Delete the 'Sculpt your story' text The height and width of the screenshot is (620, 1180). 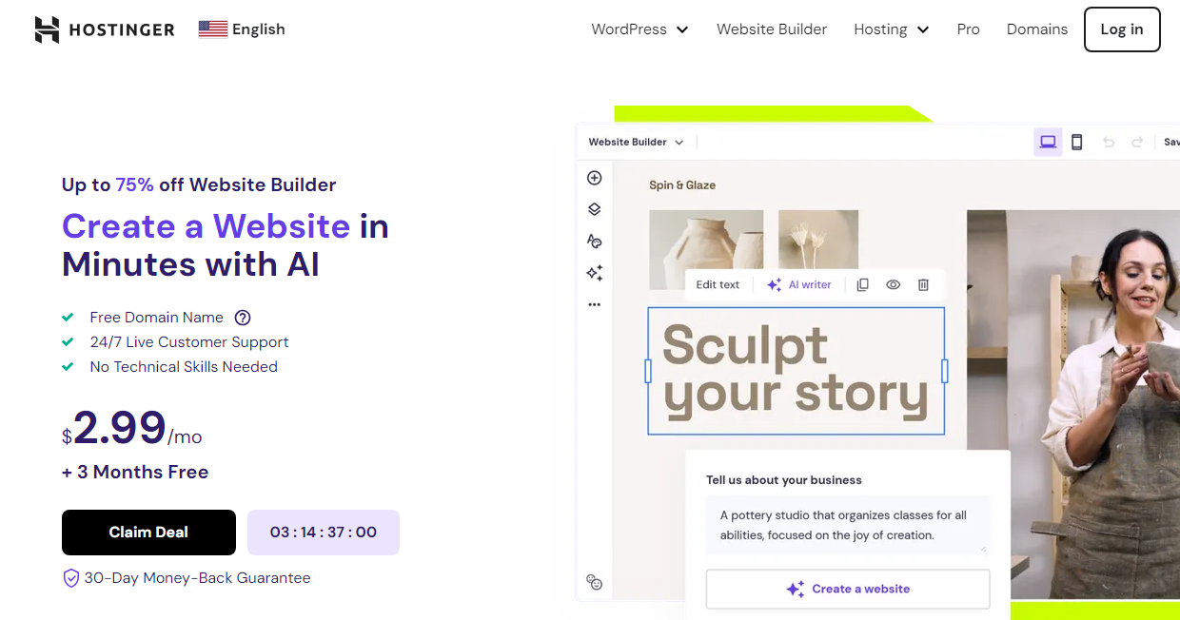923,284
